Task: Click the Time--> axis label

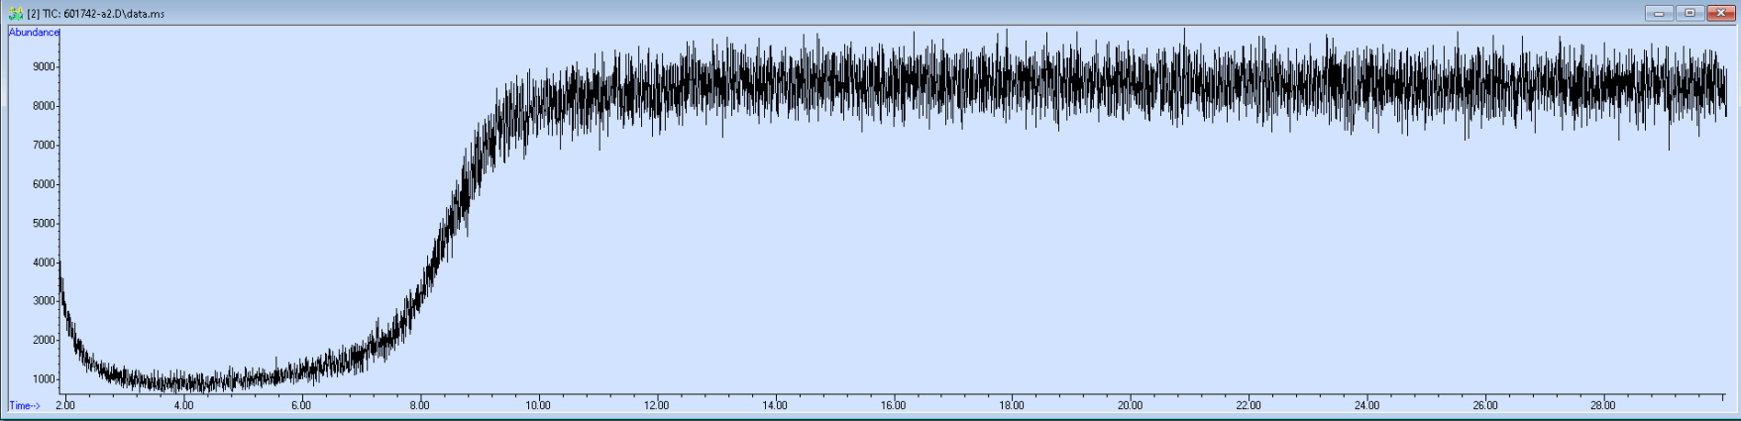Action: tap(25, 406)
